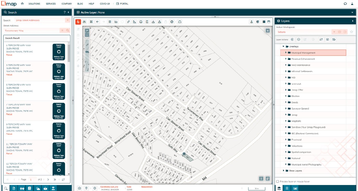Image resolution: width=358 pixels, height=191 pixels.
Task: Click the Street Address search input field
Action: [x=31, y=31]
